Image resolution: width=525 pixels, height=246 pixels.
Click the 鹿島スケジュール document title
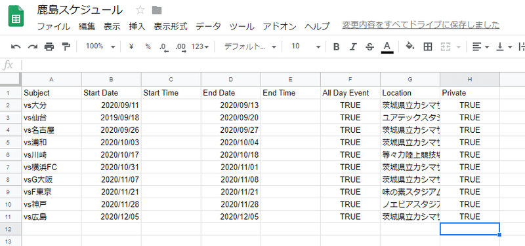79,10
